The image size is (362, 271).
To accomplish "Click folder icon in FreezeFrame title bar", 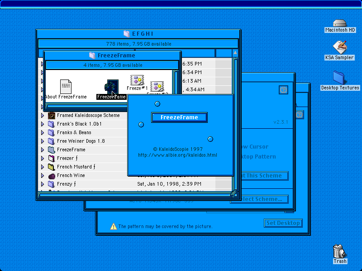I will click(92, 55).
